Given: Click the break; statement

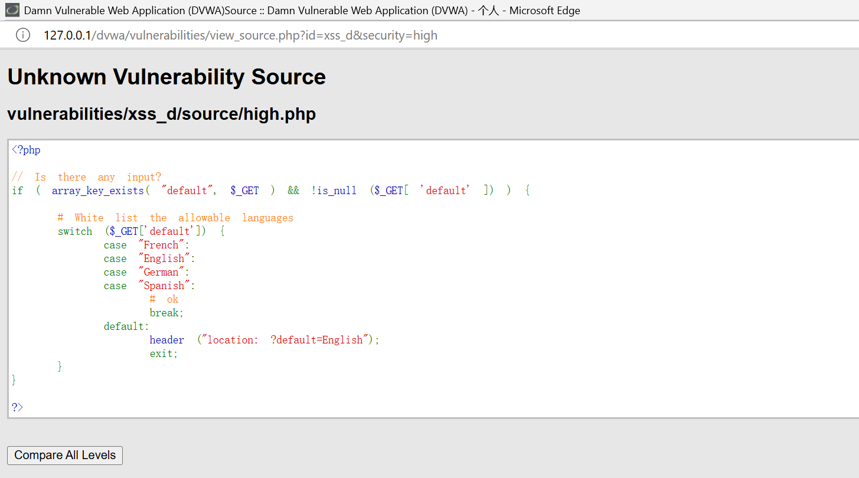Looking at the screenshot, I should click(x=166, y=313).
